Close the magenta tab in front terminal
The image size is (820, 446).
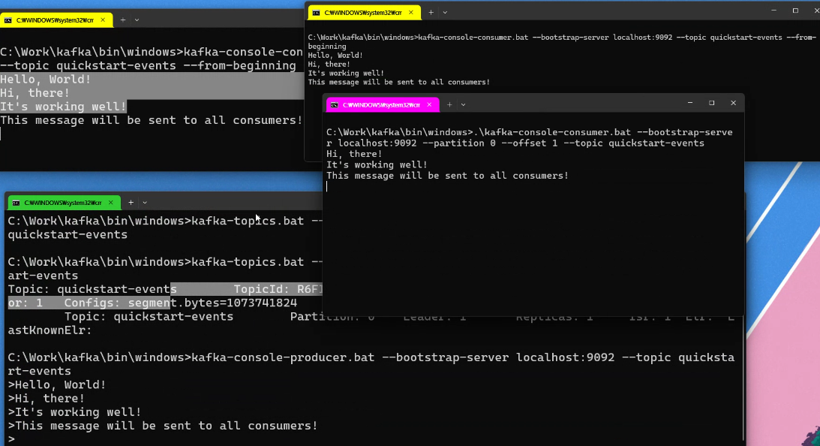pyautogui.click(x=429, y=104)
